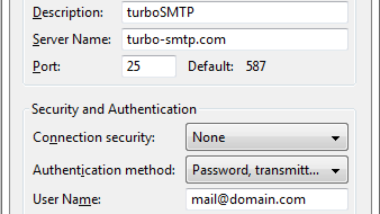
Task: Click the turbo-smtp.com server name text
Action: (x=176, y=40)
